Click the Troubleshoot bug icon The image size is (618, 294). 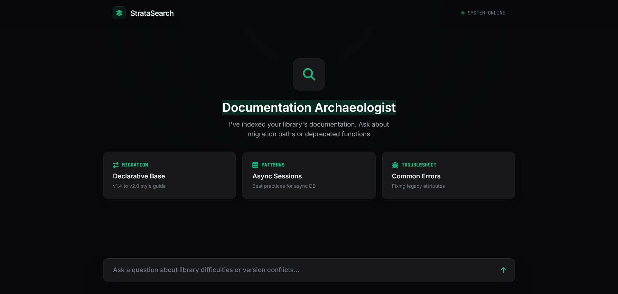point(395,165)
